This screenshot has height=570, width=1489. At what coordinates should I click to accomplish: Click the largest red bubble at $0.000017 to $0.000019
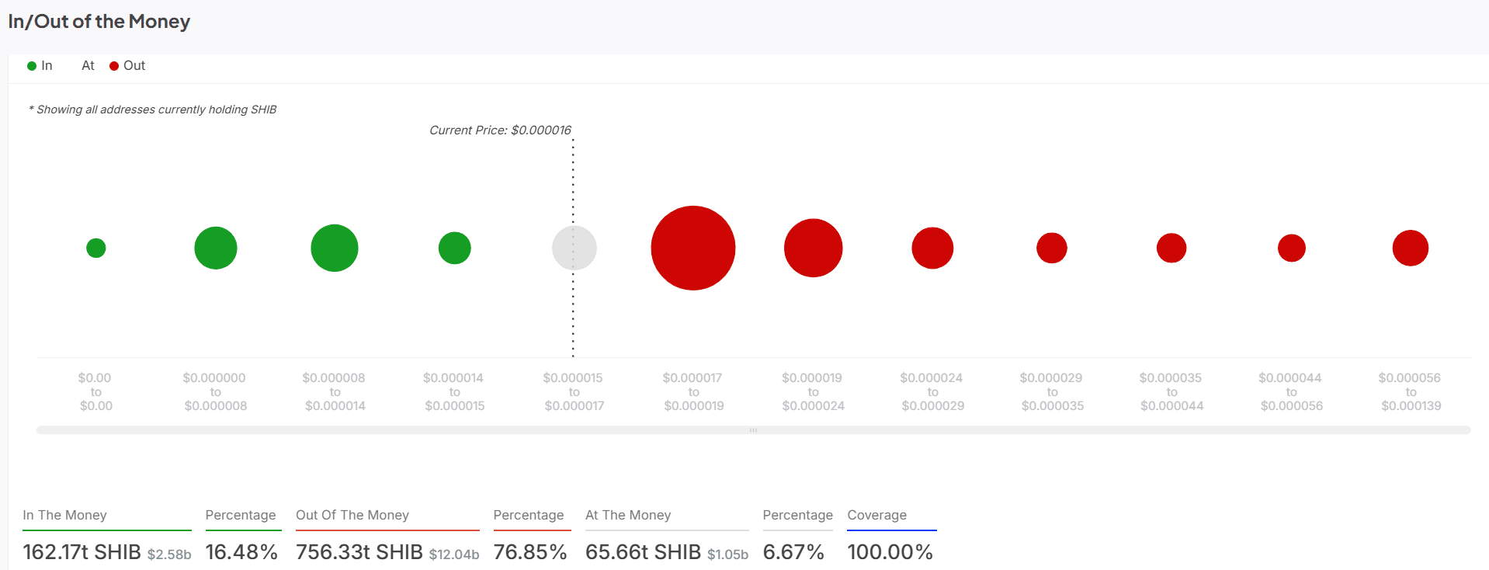click(x=692, y=248)
